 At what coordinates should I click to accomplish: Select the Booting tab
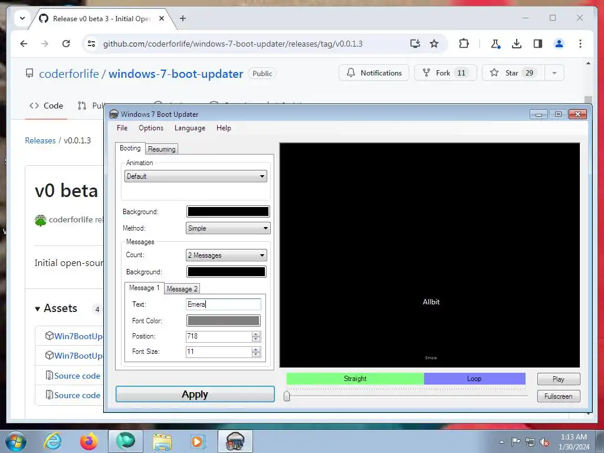pyautogui.click(x=130, y=148)
